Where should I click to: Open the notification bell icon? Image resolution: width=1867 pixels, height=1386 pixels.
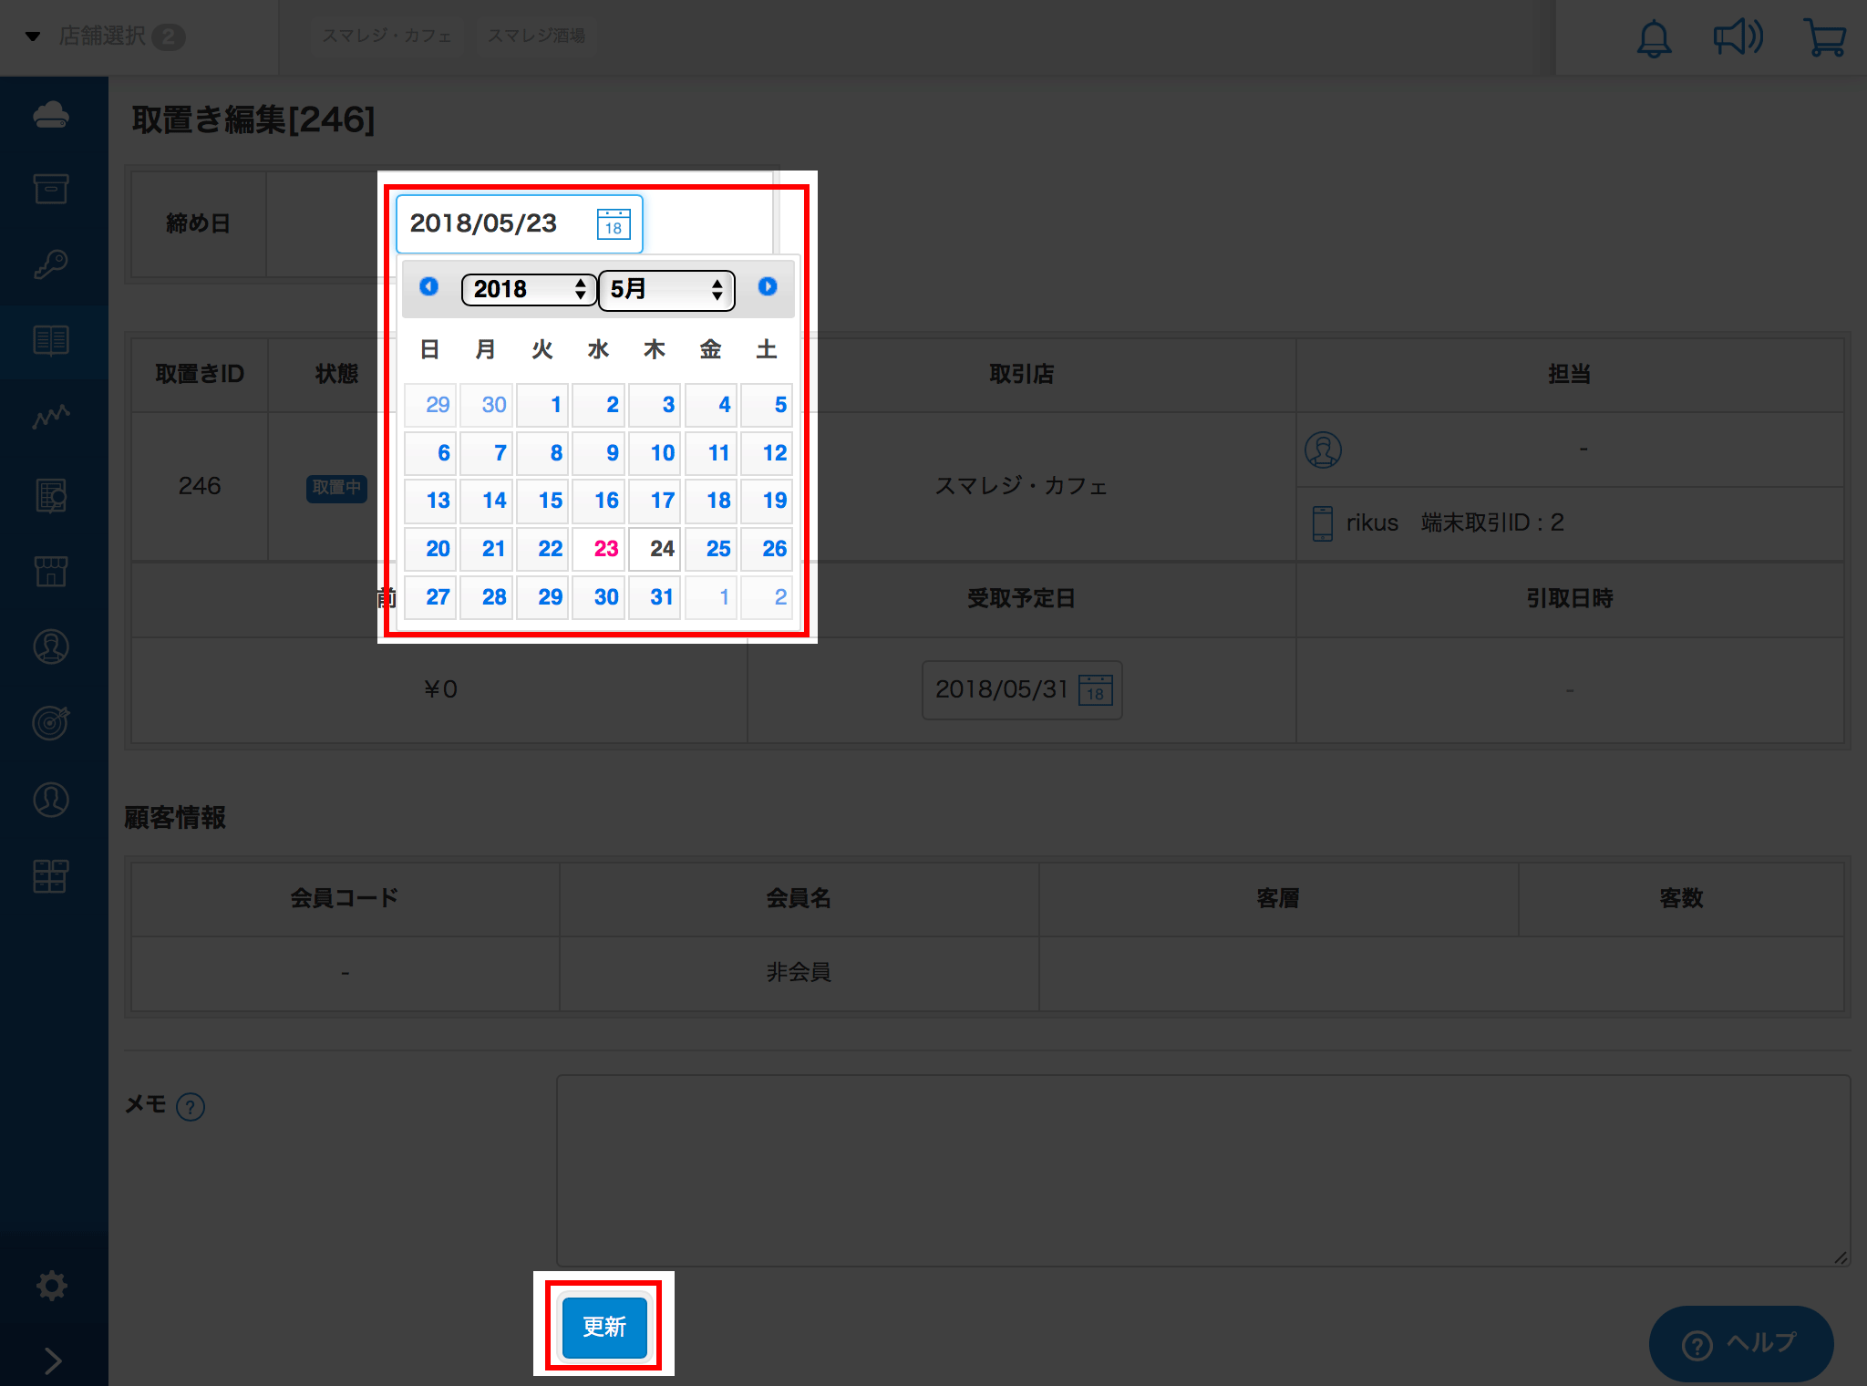coord(1654,38)
